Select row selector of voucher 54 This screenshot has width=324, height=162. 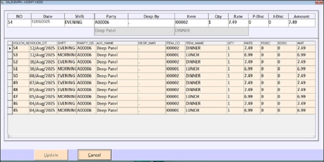click(x=10, y=48)
